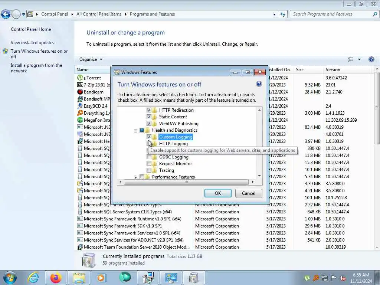Click the EasyBCD 2.4 program icon

pos(80,106)
